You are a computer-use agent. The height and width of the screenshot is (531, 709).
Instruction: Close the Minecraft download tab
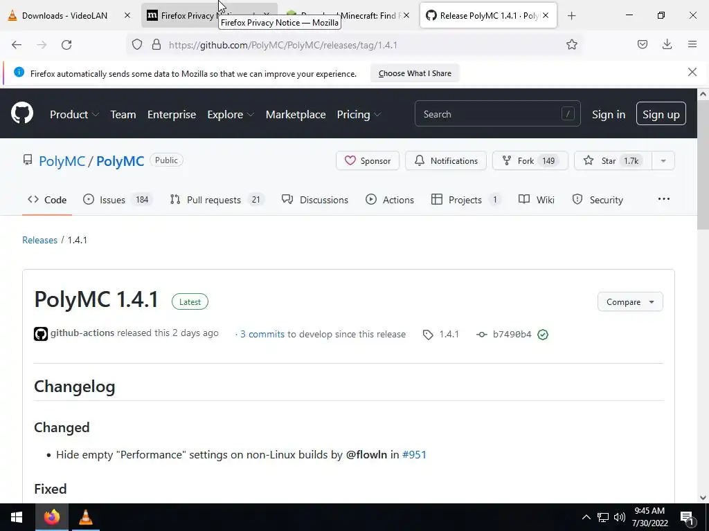[406, 15]
